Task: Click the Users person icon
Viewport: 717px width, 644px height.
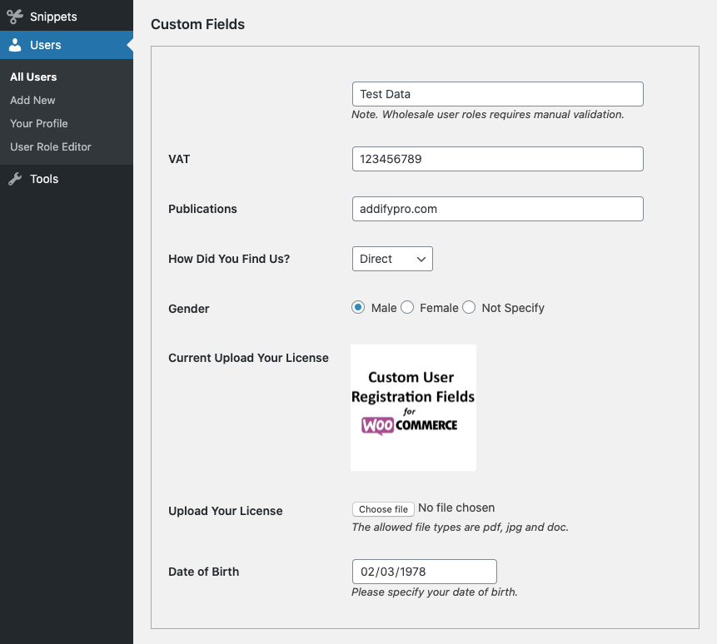Action: (x=15, y=45)
